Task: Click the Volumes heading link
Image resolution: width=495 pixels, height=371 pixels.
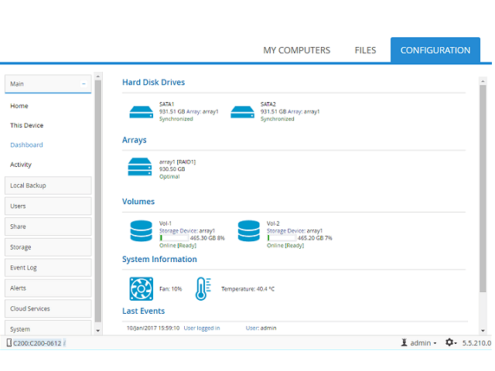Action: tap(138, 202)
